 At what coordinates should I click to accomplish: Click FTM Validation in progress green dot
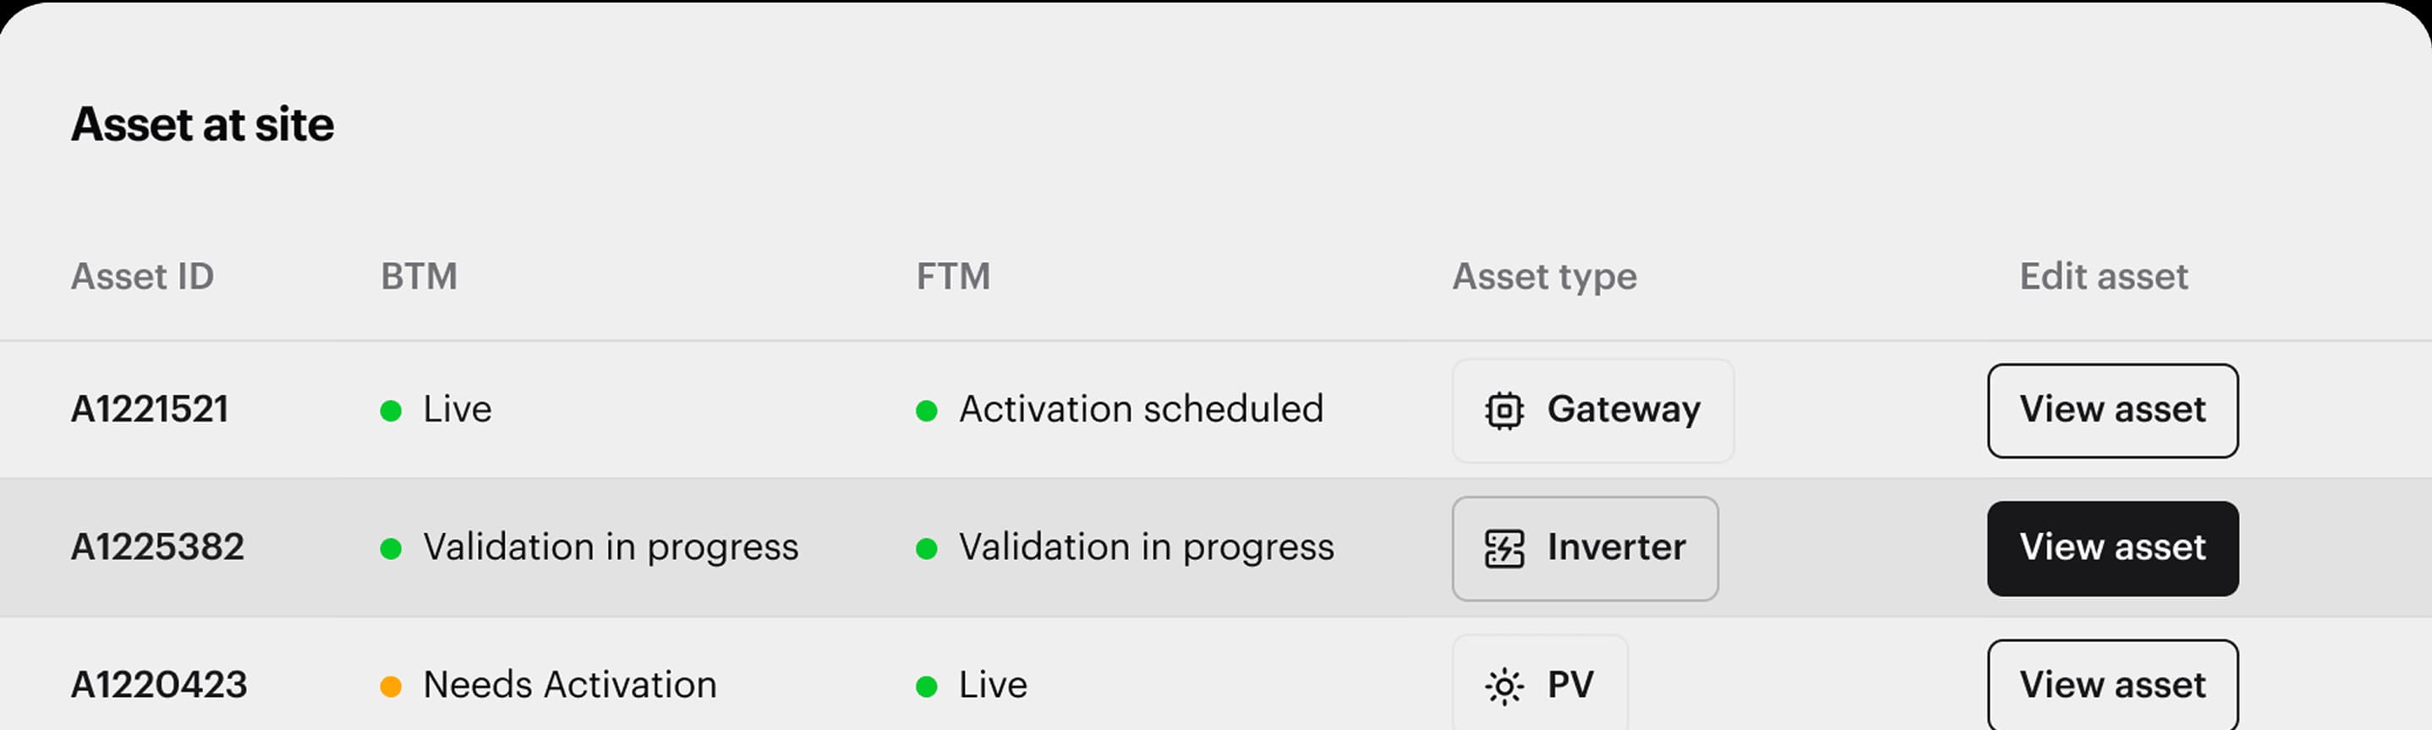(926, 549)
